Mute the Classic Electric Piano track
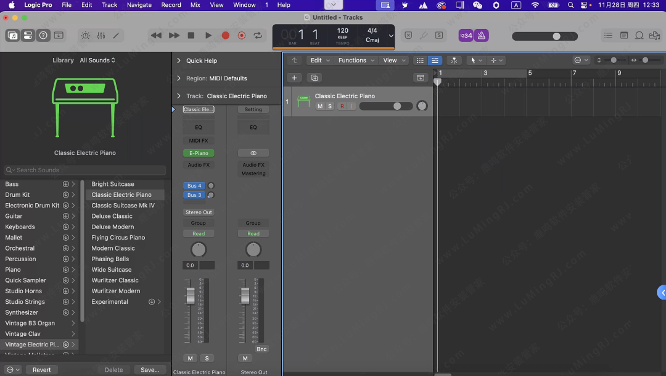The width and height of the screenshot is (666, 376). point(319,106)
